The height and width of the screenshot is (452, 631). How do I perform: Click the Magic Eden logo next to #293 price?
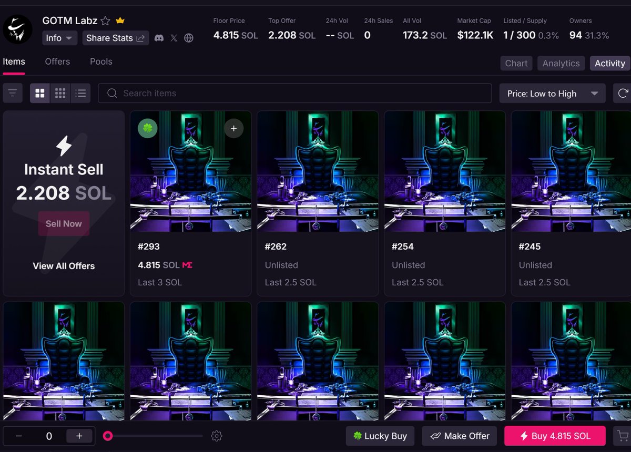(x=187, y=265)
